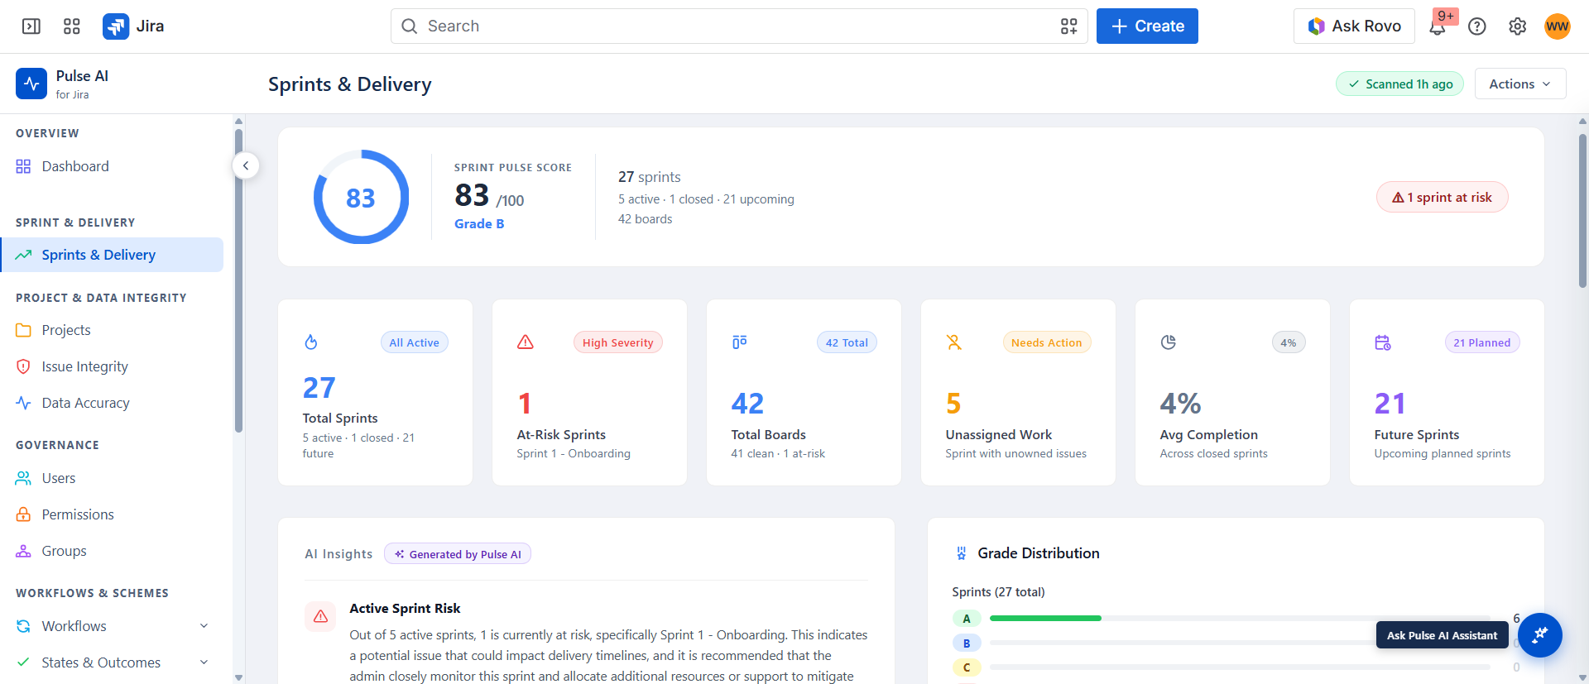Click the Needs Action tag
The width and height of the screenshot is (1589, 684).
click(1047, 342)
